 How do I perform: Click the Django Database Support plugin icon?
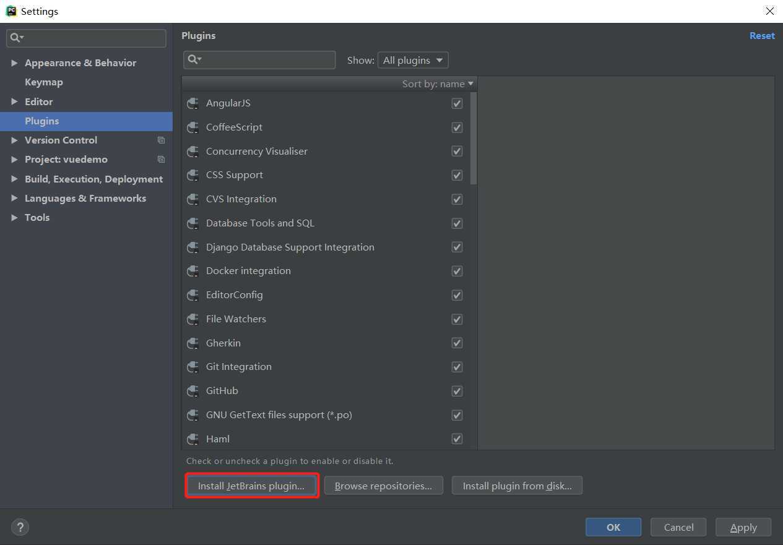193,247
